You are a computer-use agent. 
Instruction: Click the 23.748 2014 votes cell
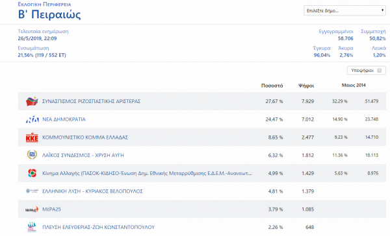pos(372,119)
